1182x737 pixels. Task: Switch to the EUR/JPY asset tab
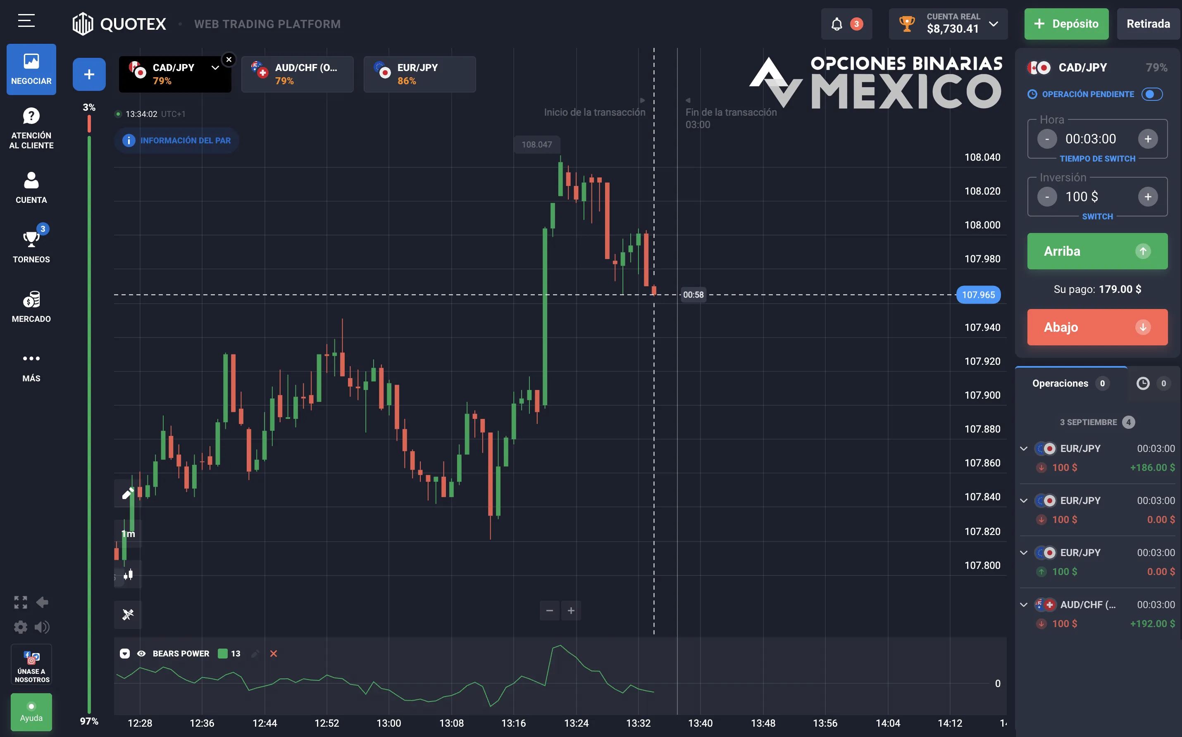420,74
